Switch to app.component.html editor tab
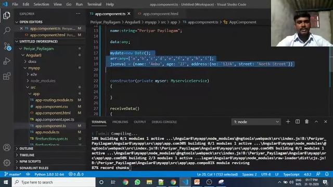 click(160, 14)
